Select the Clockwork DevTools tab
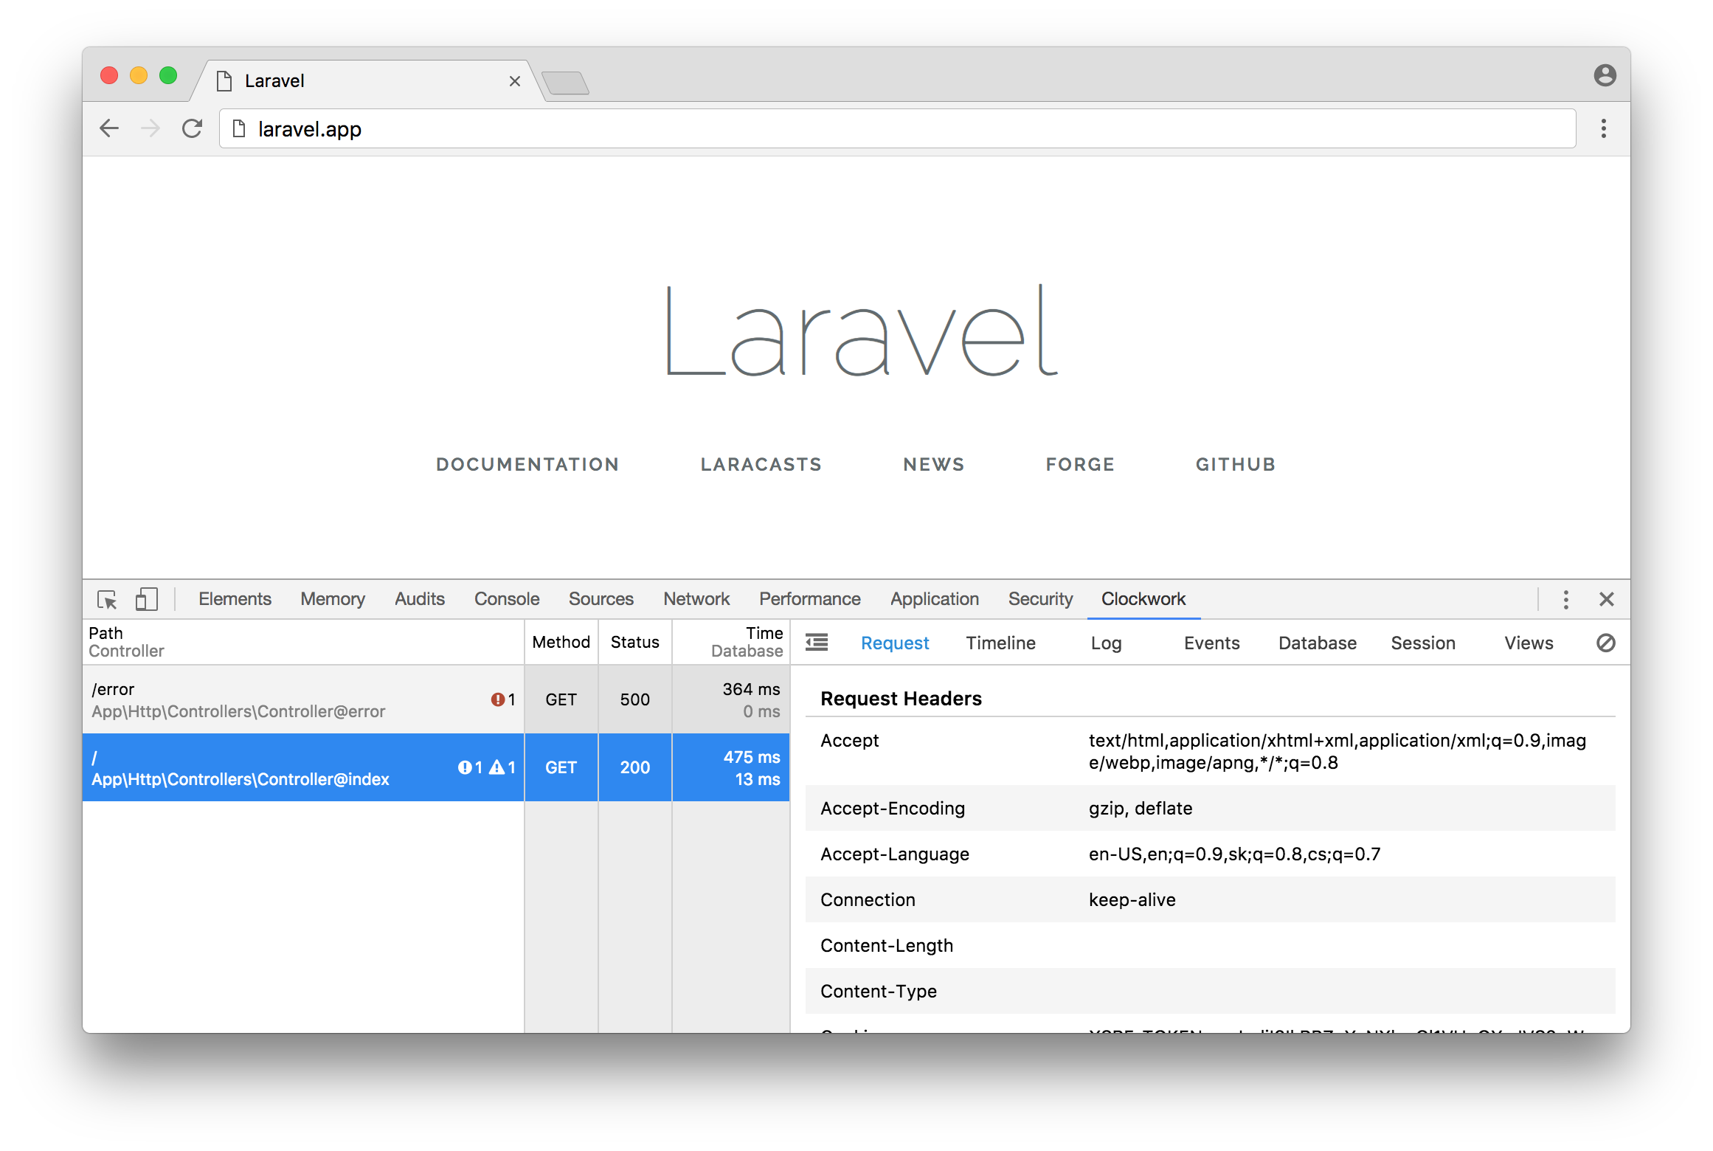The width and height of the screenshot is (1713, 1151). point(1143,599)
